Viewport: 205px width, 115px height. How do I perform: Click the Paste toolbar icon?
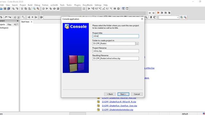(x=29, y=9)
